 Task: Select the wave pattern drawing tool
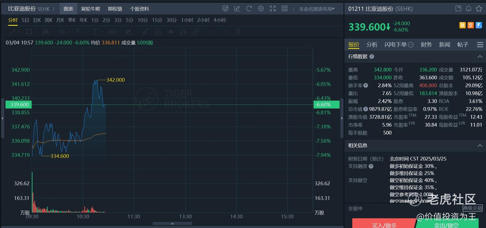coord(46,32)
